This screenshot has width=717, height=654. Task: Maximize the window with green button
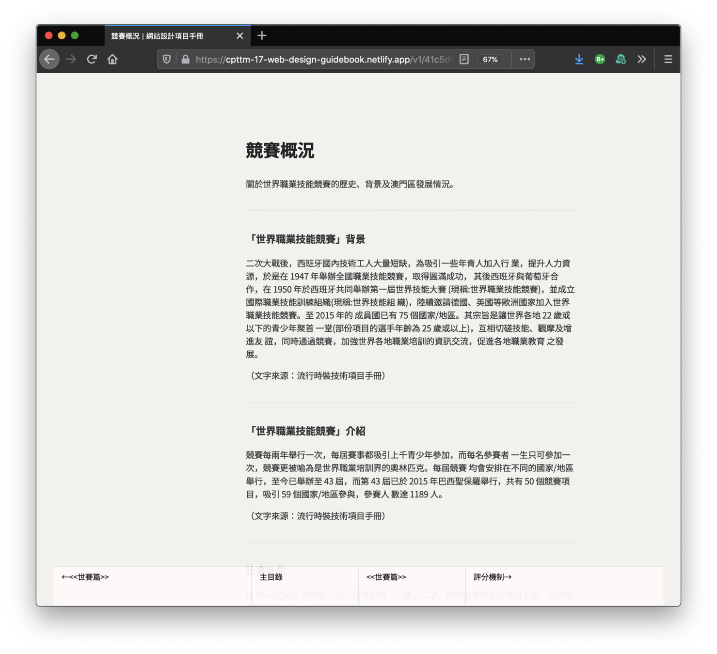pos(75,35)
